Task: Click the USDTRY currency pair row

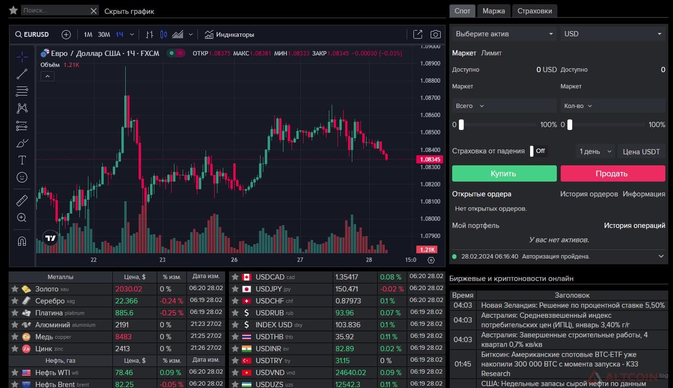Action: pyautogui.click(x=337, y=361)
